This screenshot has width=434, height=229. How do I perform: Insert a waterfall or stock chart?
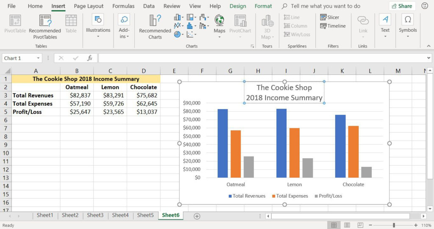click(x=203, y=17)
